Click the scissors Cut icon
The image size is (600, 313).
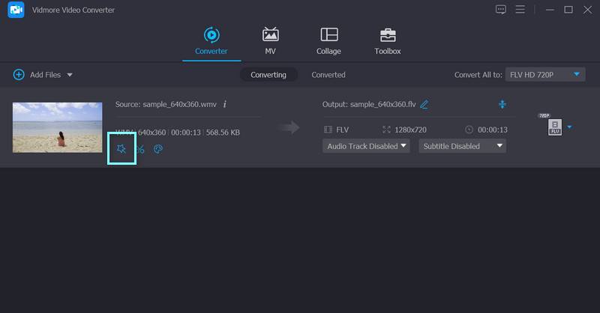(139, 149)
